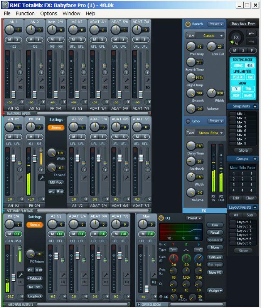
Task: Mute the AN 1 input channel
Action: [9, 40]
